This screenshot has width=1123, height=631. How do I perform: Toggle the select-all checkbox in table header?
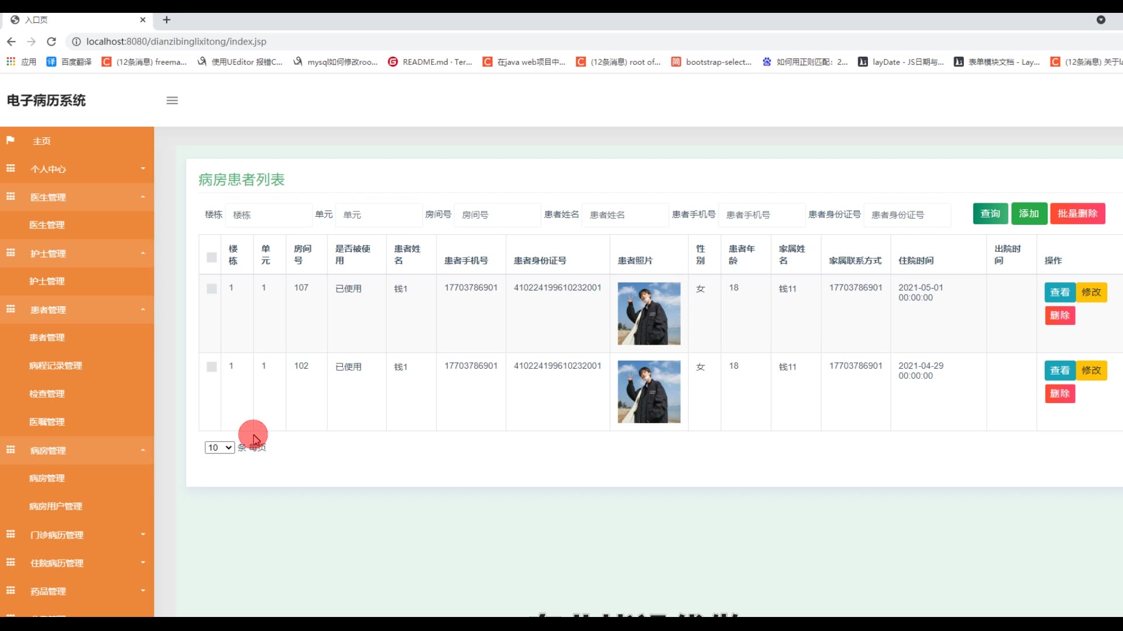pos(212,257)
